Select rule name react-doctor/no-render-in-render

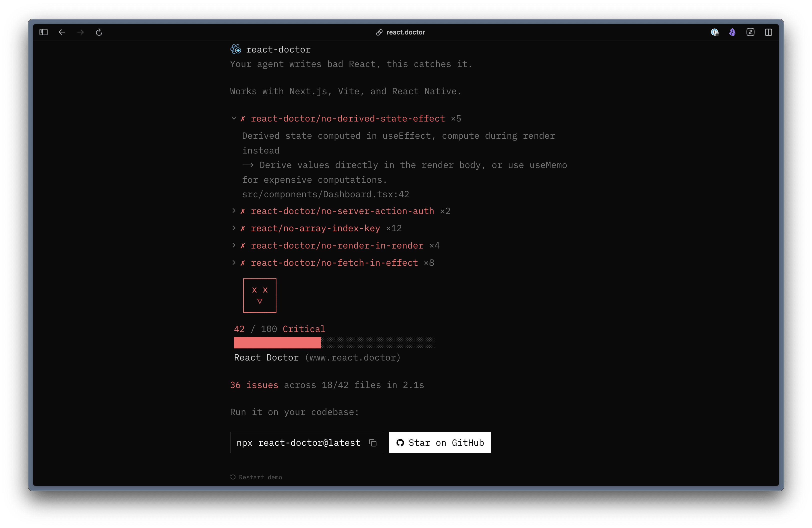click(337, 245)
